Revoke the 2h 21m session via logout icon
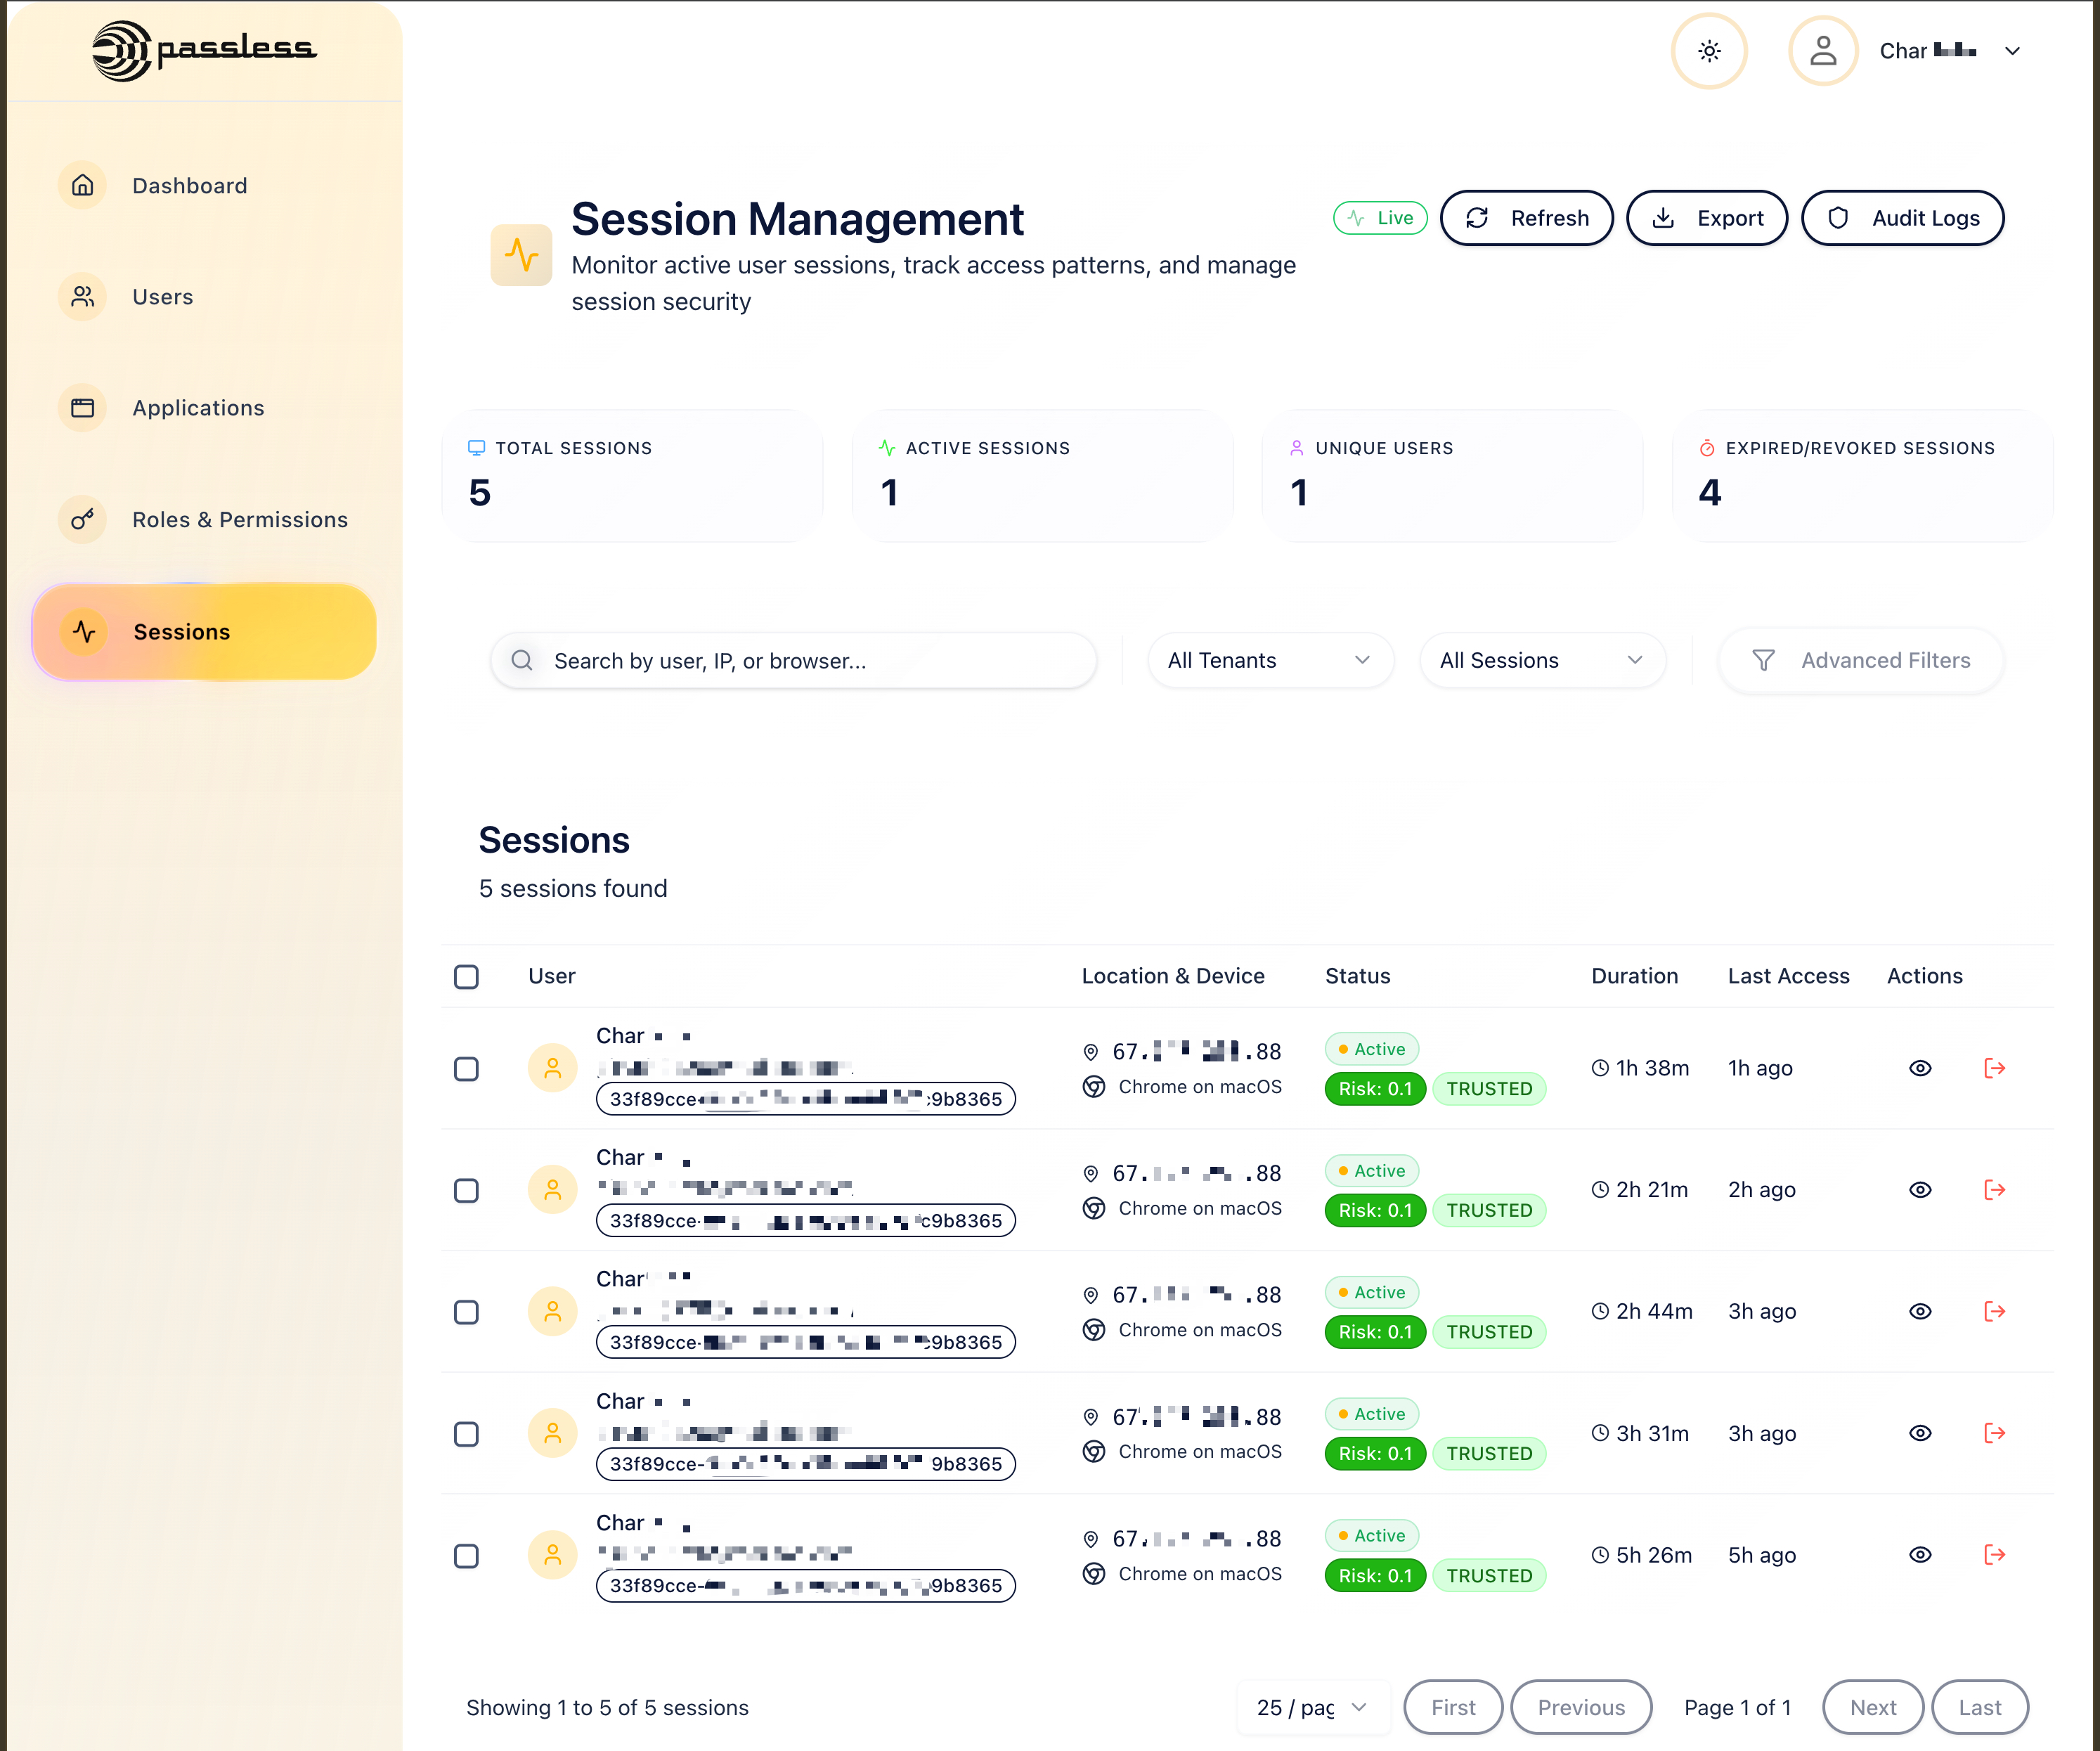 [1994, 1190]
